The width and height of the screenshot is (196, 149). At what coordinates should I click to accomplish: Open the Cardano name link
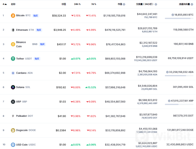(x=21, y=73)
